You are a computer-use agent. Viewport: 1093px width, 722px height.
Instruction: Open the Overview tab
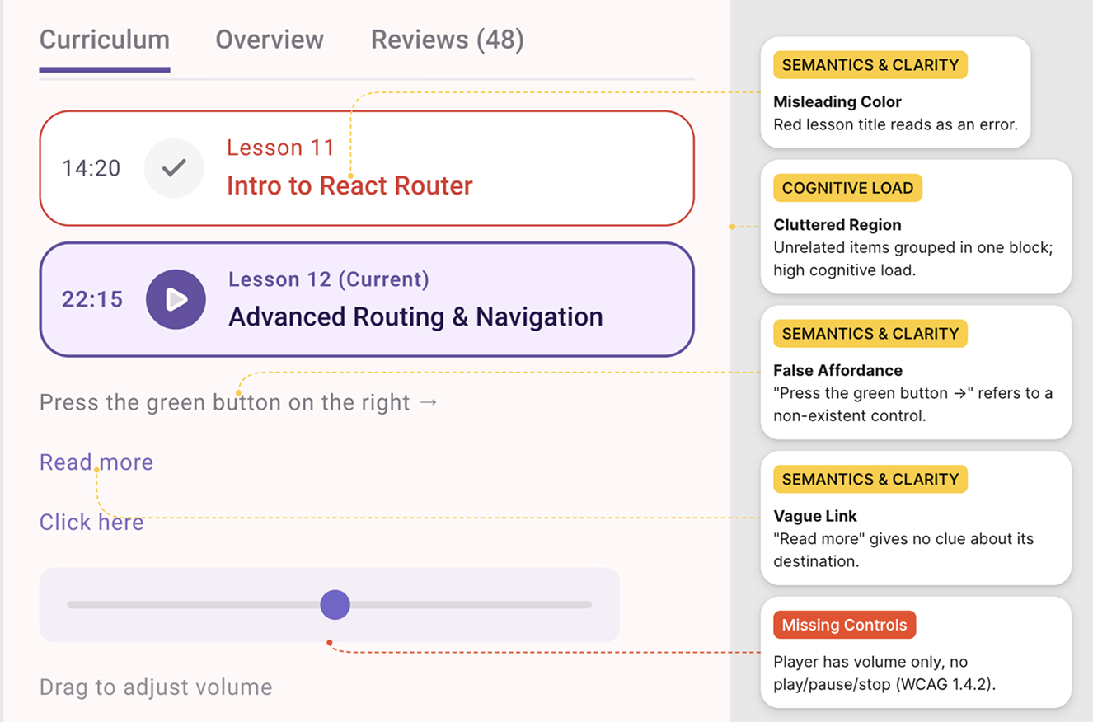[x=270, y=40]
